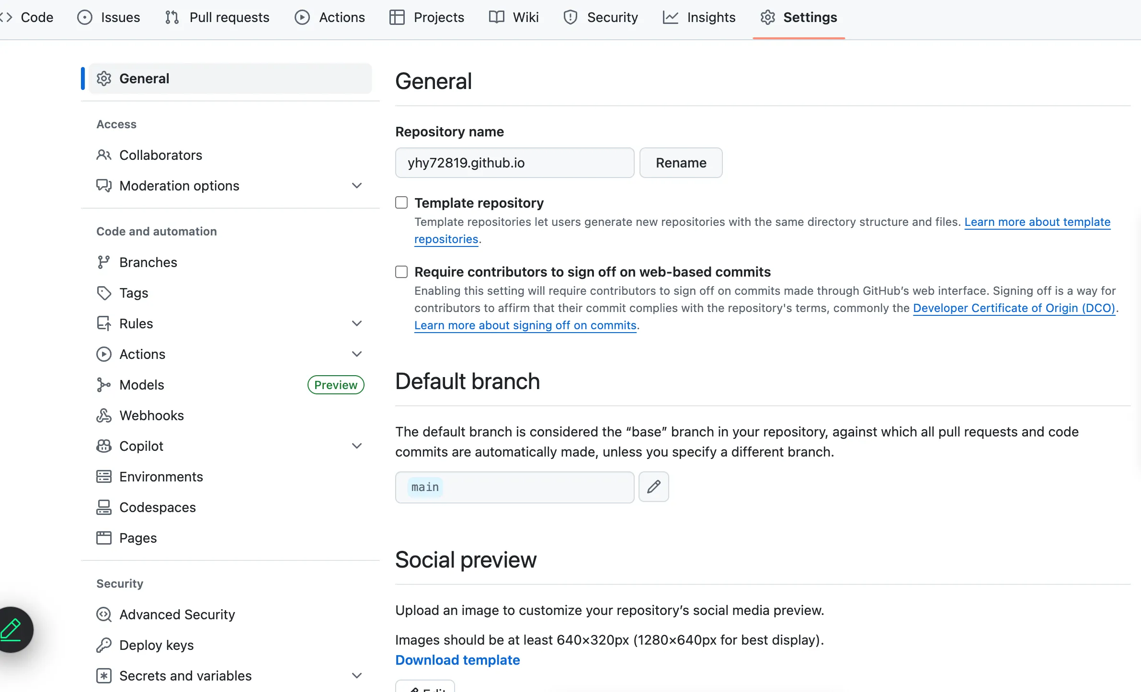Open the Wiki tab
Image resolution: width=1141 pixels, height=692 pixels.
tap(514, 17)
